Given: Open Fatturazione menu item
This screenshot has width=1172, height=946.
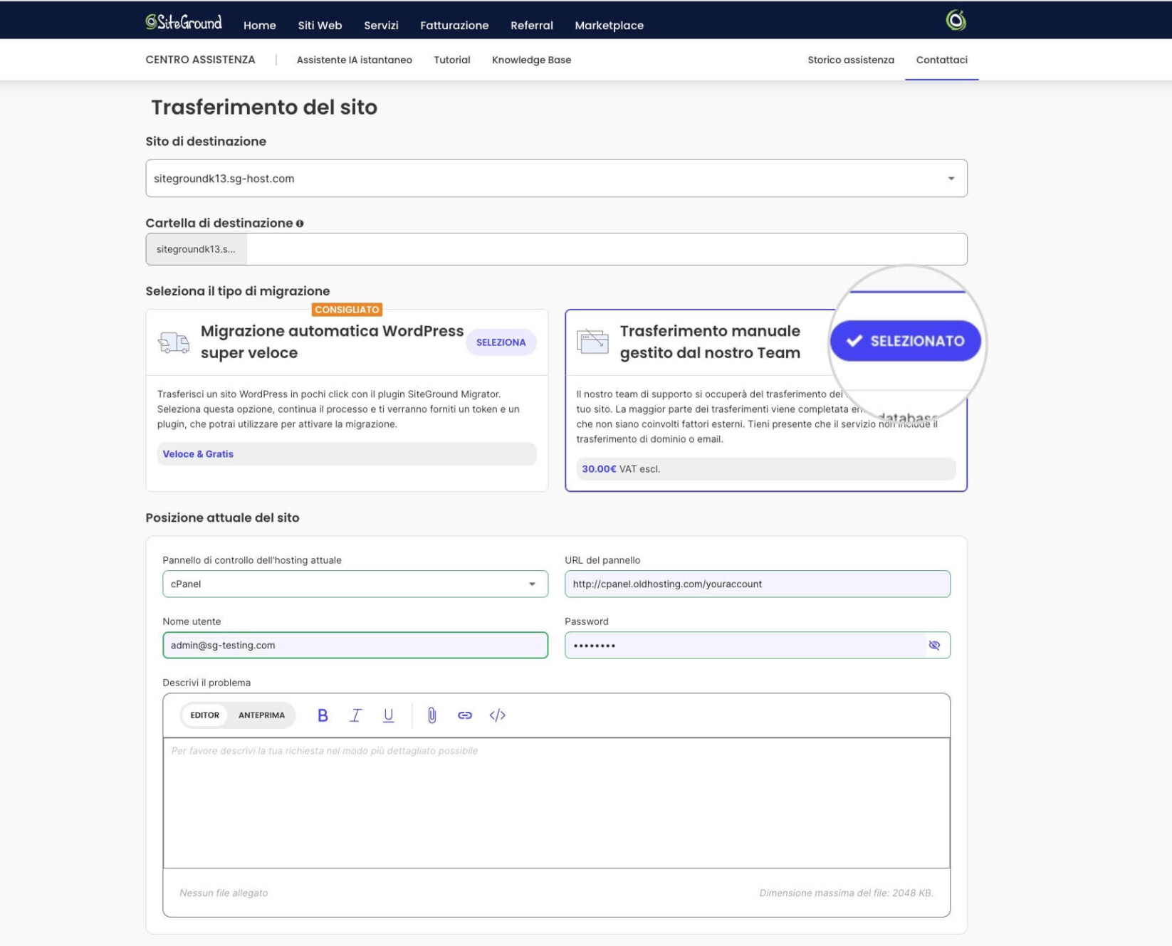Looking at the screenshot, I should [454, 25].
